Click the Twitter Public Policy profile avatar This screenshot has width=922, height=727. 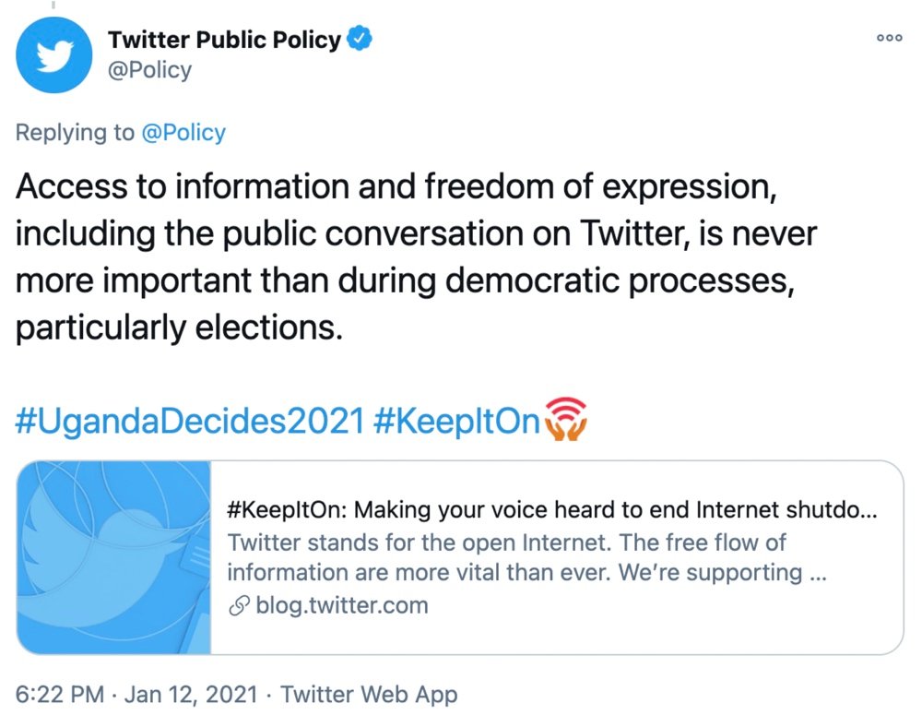point(54,55)
